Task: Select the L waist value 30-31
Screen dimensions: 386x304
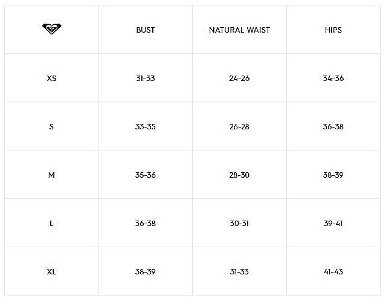Action: point(239,224)
